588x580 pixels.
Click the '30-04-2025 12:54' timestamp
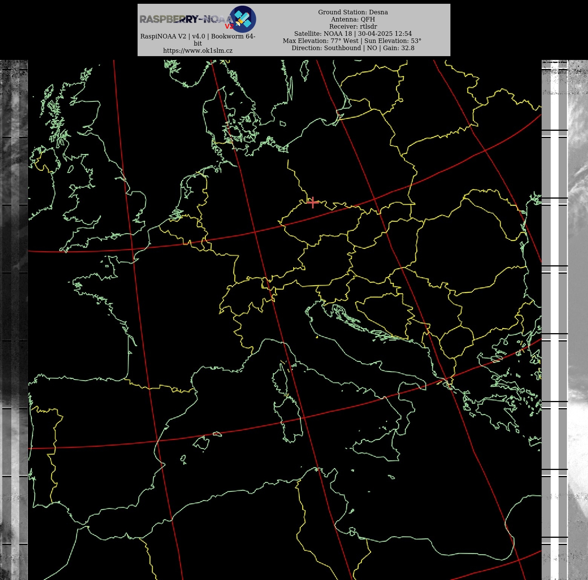385,34
